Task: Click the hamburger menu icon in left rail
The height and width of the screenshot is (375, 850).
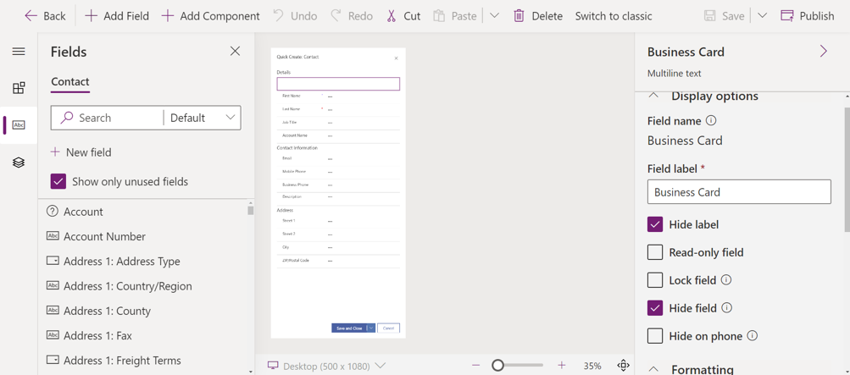Action: tap(19, 52)
